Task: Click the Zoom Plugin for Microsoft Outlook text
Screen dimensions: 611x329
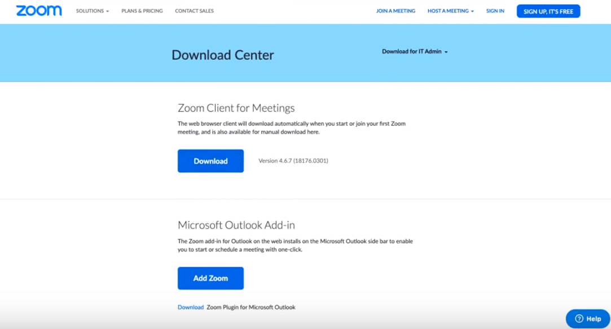Action: pyautogui.click(x=251, y=308)
